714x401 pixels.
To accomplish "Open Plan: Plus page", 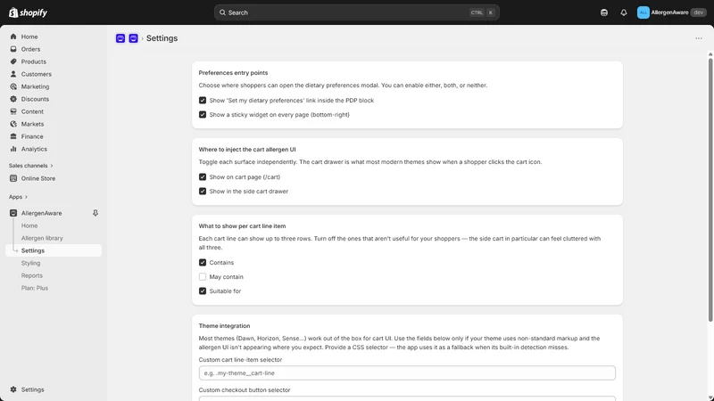I will 35,288.
